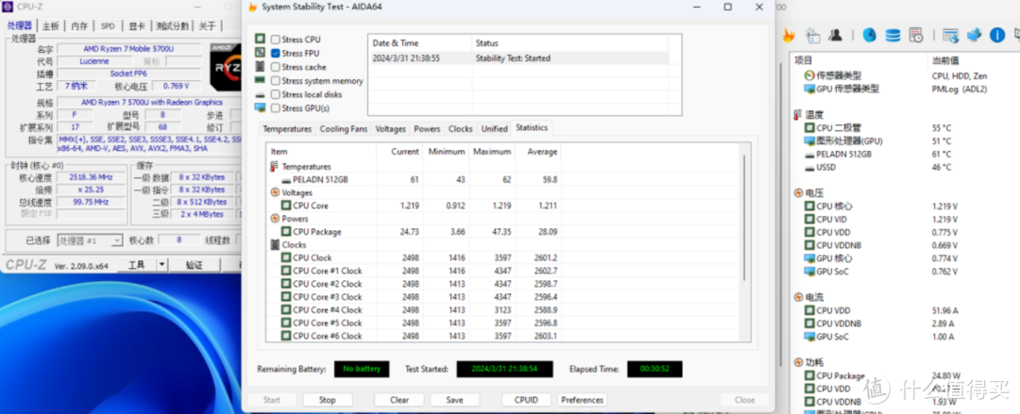This screenshot has height=414, width=1020.
Task: Click the AMD Ryzen logo in CPU-Z
Action: 225,67
